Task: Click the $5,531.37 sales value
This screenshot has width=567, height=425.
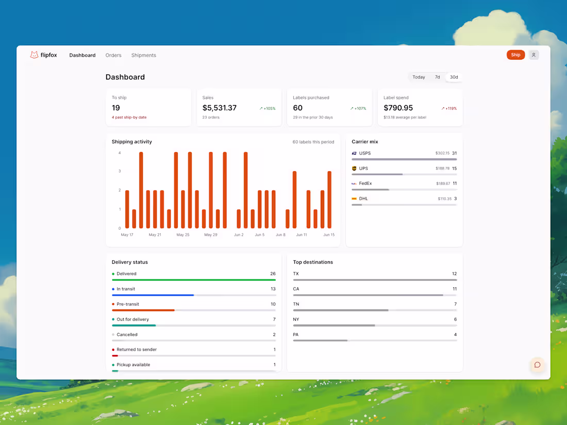Action: (220, 108)
